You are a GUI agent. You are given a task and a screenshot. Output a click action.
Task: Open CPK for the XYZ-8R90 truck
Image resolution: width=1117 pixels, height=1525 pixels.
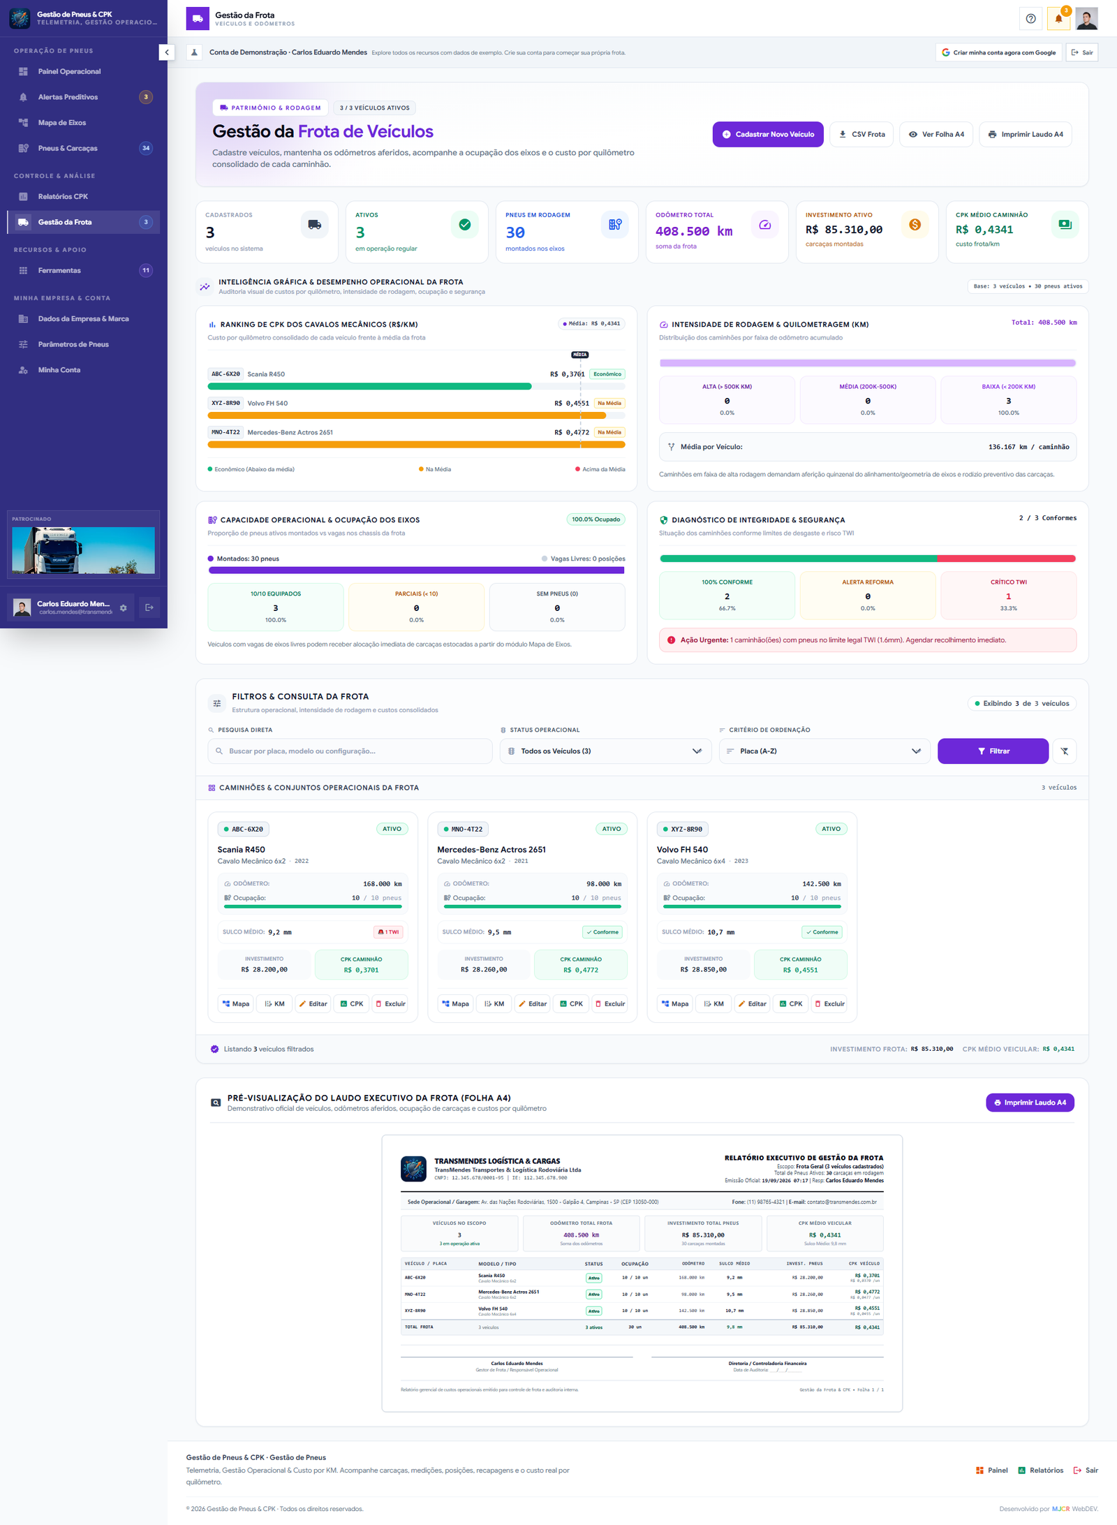click(791, 1004)
